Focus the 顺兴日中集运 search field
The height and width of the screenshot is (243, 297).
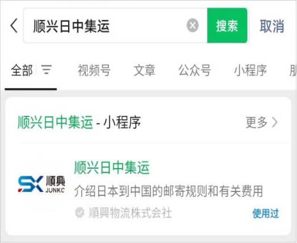coord(115,26)
